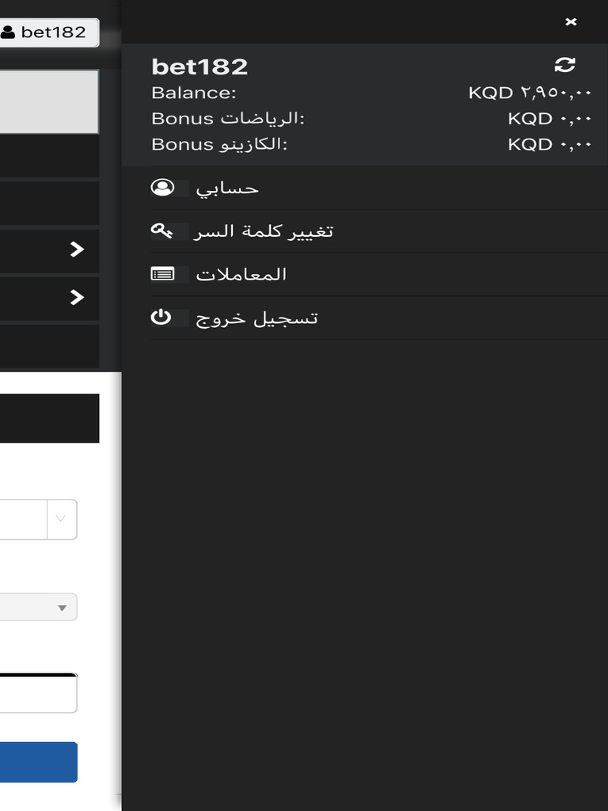
Task: Click into the white text input field
Action: click(38, 693)
